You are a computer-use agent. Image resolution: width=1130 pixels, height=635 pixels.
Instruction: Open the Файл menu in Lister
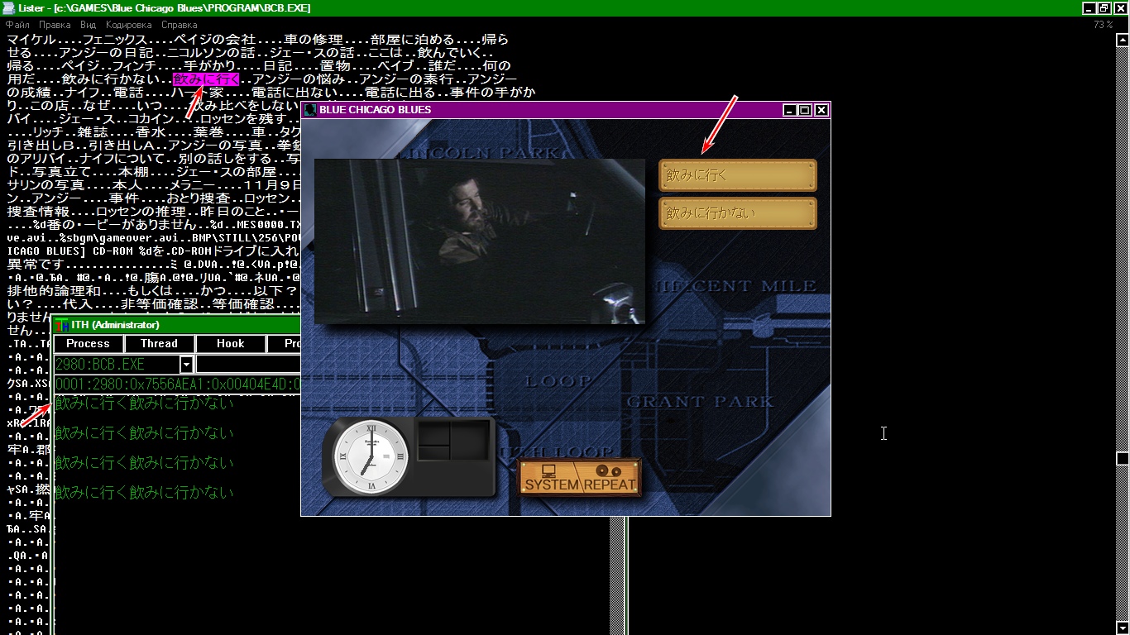click(17, 25)
